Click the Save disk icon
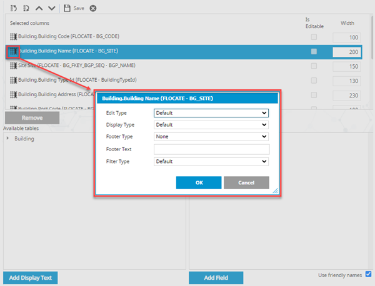The height and width of the screenshot is (286, 375). pos(67,8)
